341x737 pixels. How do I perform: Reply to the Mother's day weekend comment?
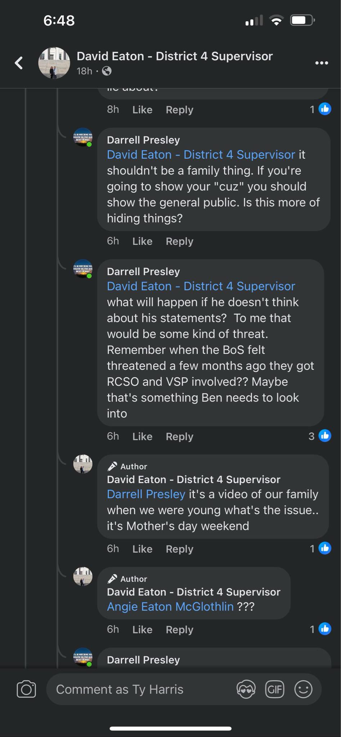tap(179, 549)
